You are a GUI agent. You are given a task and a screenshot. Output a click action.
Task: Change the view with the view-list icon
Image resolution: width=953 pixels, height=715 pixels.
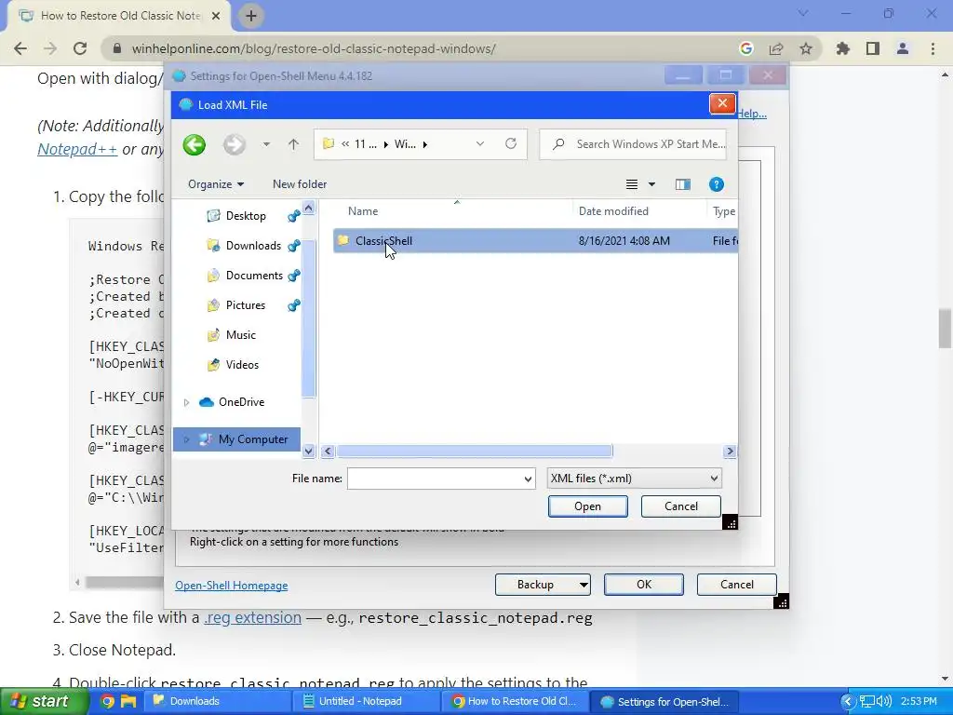pos(632,184)
